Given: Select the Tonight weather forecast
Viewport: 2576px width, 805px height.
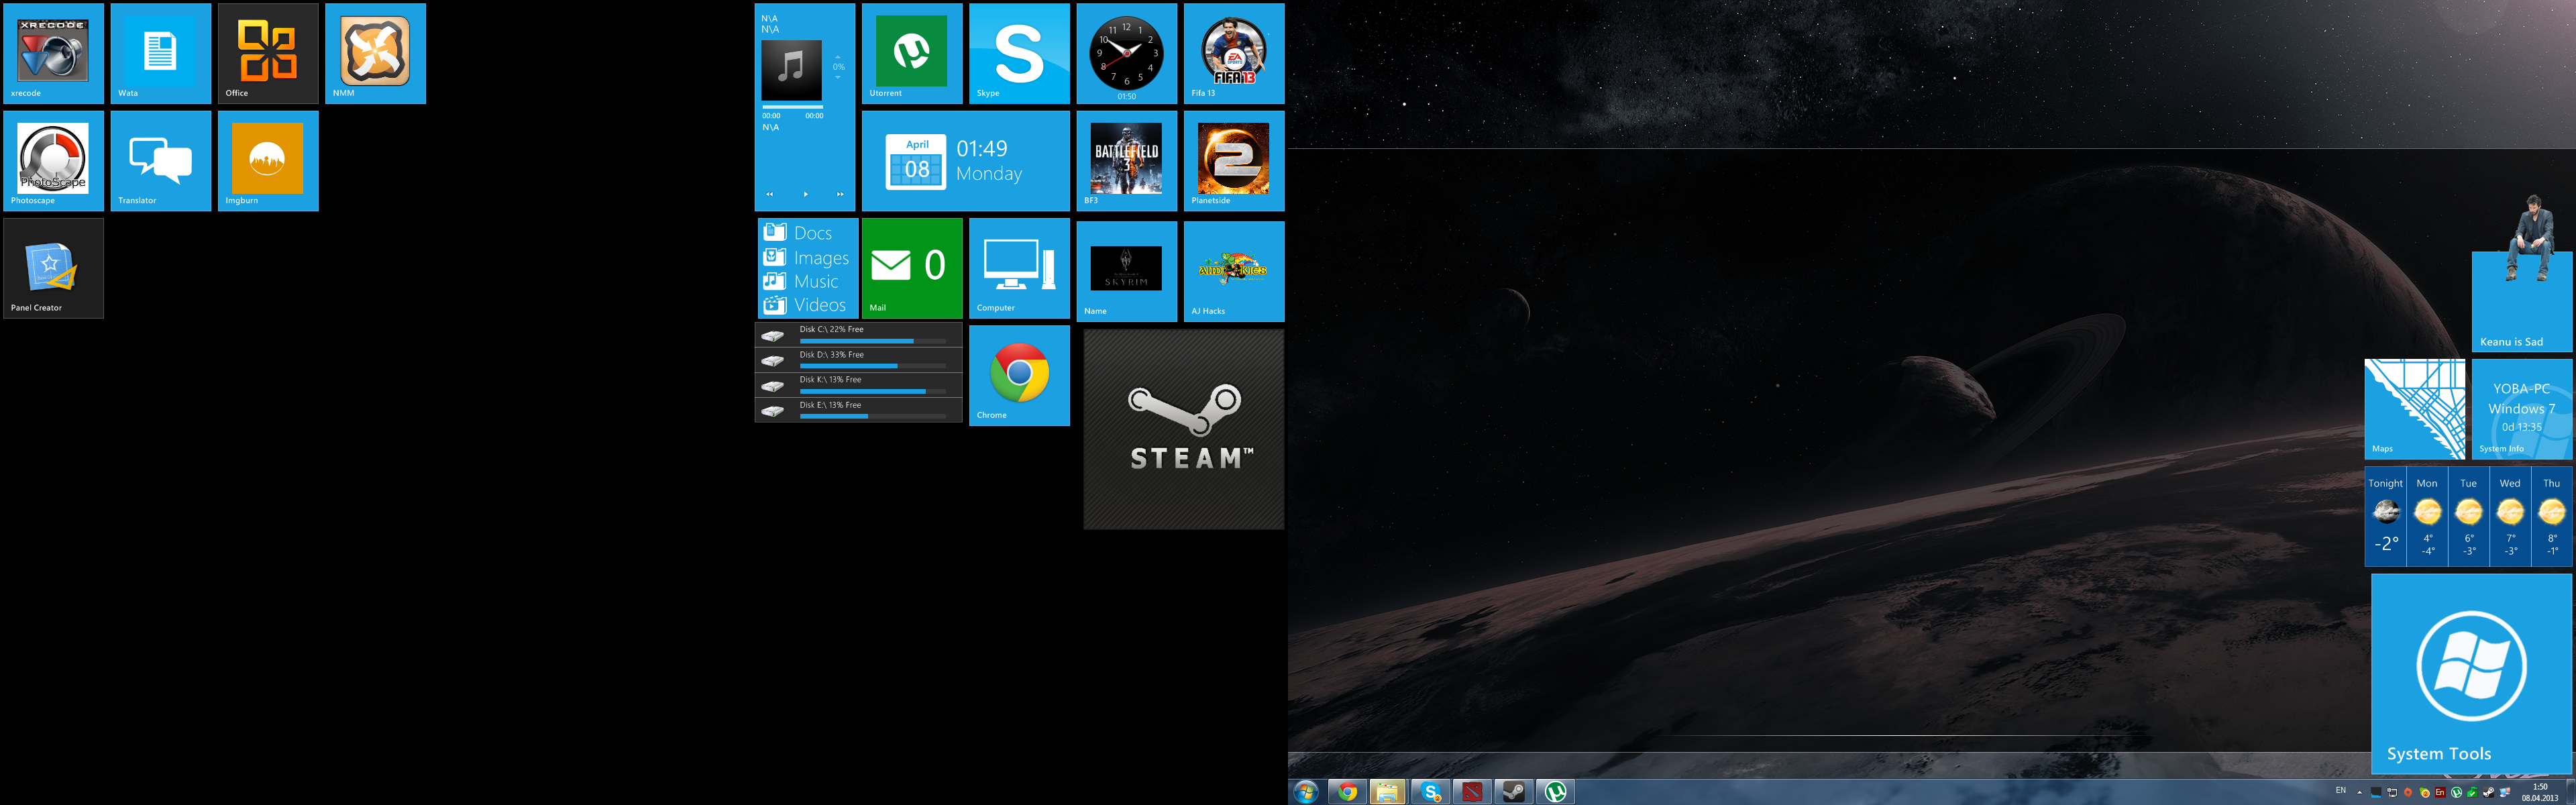Looking at the screenshot, I should click(x=2385, y=516).
